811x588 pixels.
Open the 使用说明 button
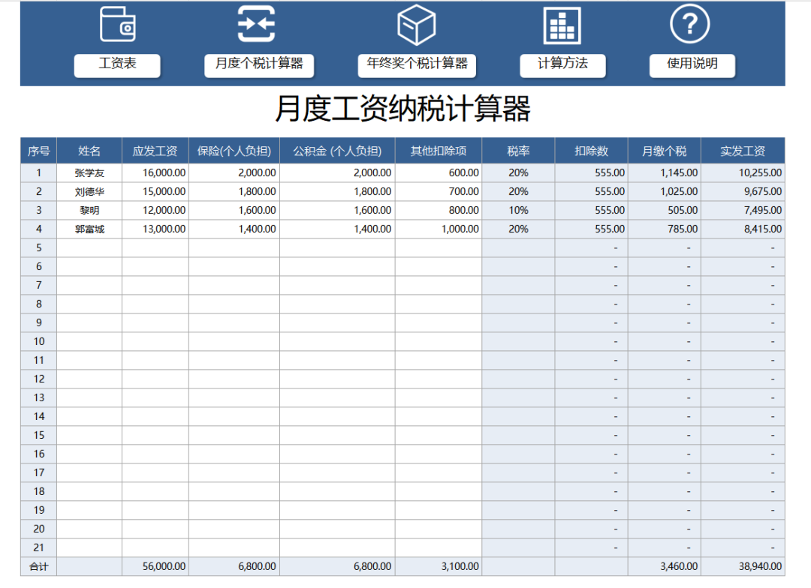pos(692,65)
